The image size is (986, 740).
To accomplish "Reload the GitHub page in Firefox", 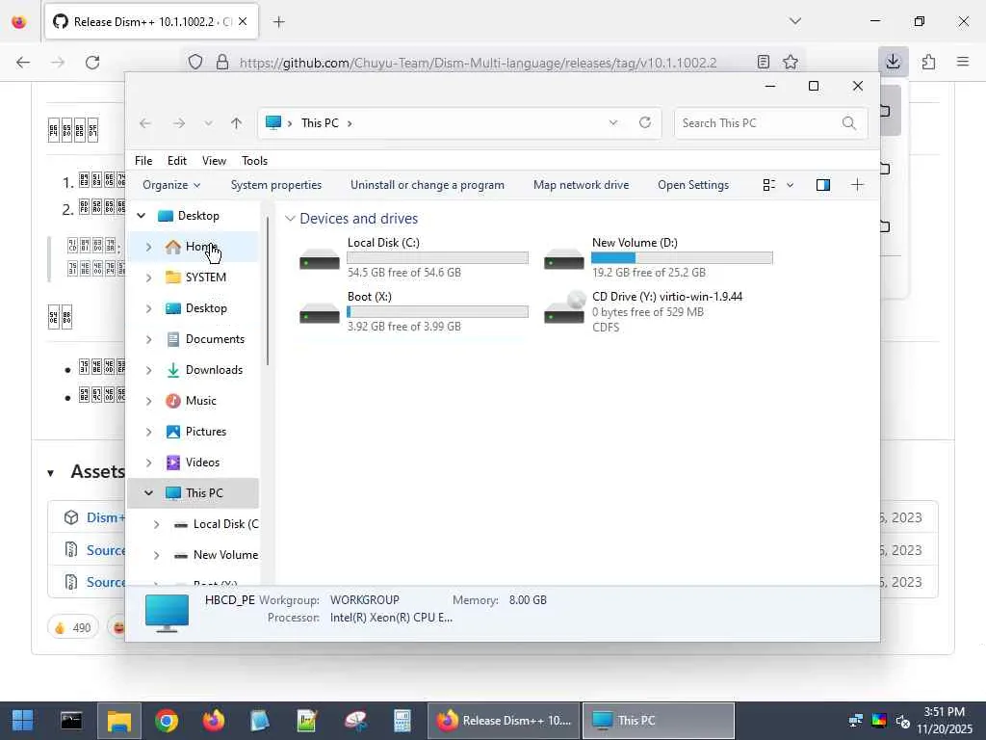I will tap(92, 63).
